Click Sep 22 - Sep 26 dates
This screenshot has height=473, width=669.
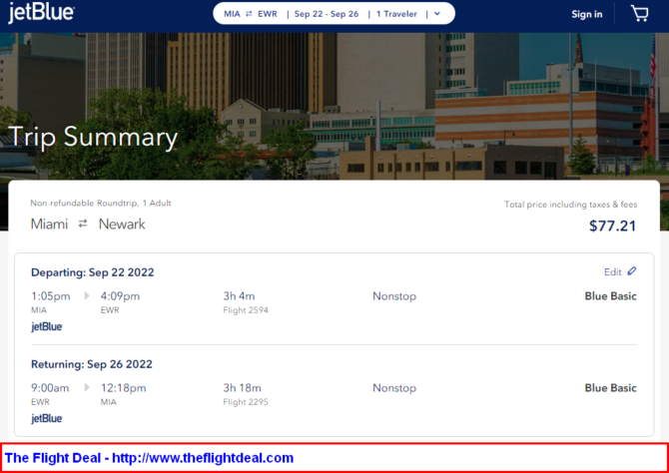pyautogui.click(x=327, y=14)
